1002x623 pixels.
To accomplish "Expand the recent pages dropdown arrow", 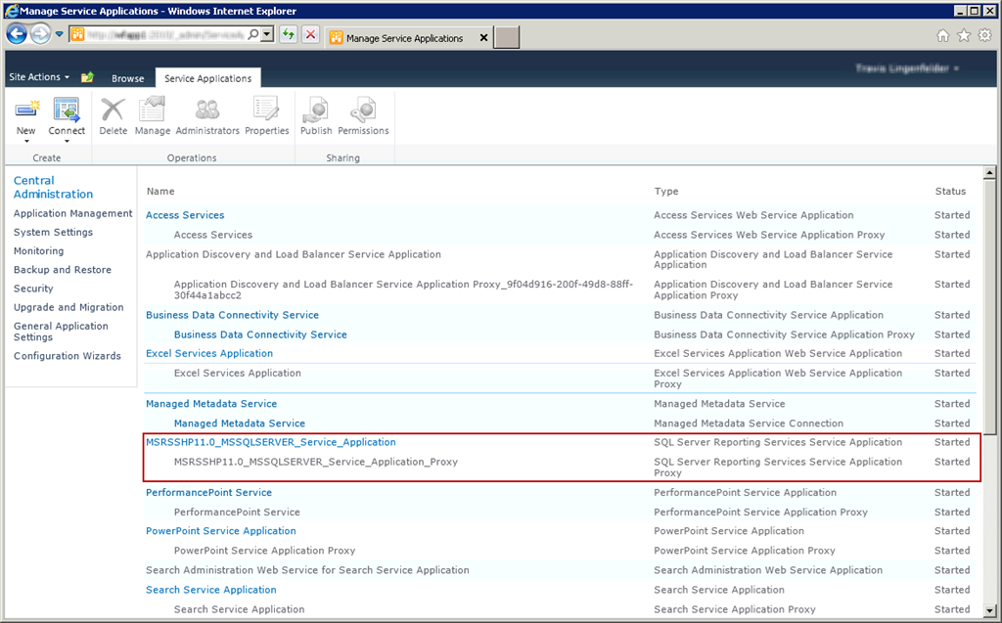I will (59, 34).
